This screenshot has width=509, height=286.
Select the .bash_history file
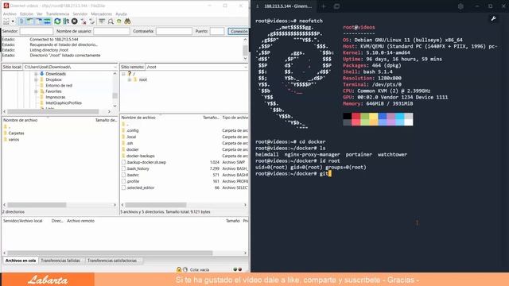(x=138, y=168)
